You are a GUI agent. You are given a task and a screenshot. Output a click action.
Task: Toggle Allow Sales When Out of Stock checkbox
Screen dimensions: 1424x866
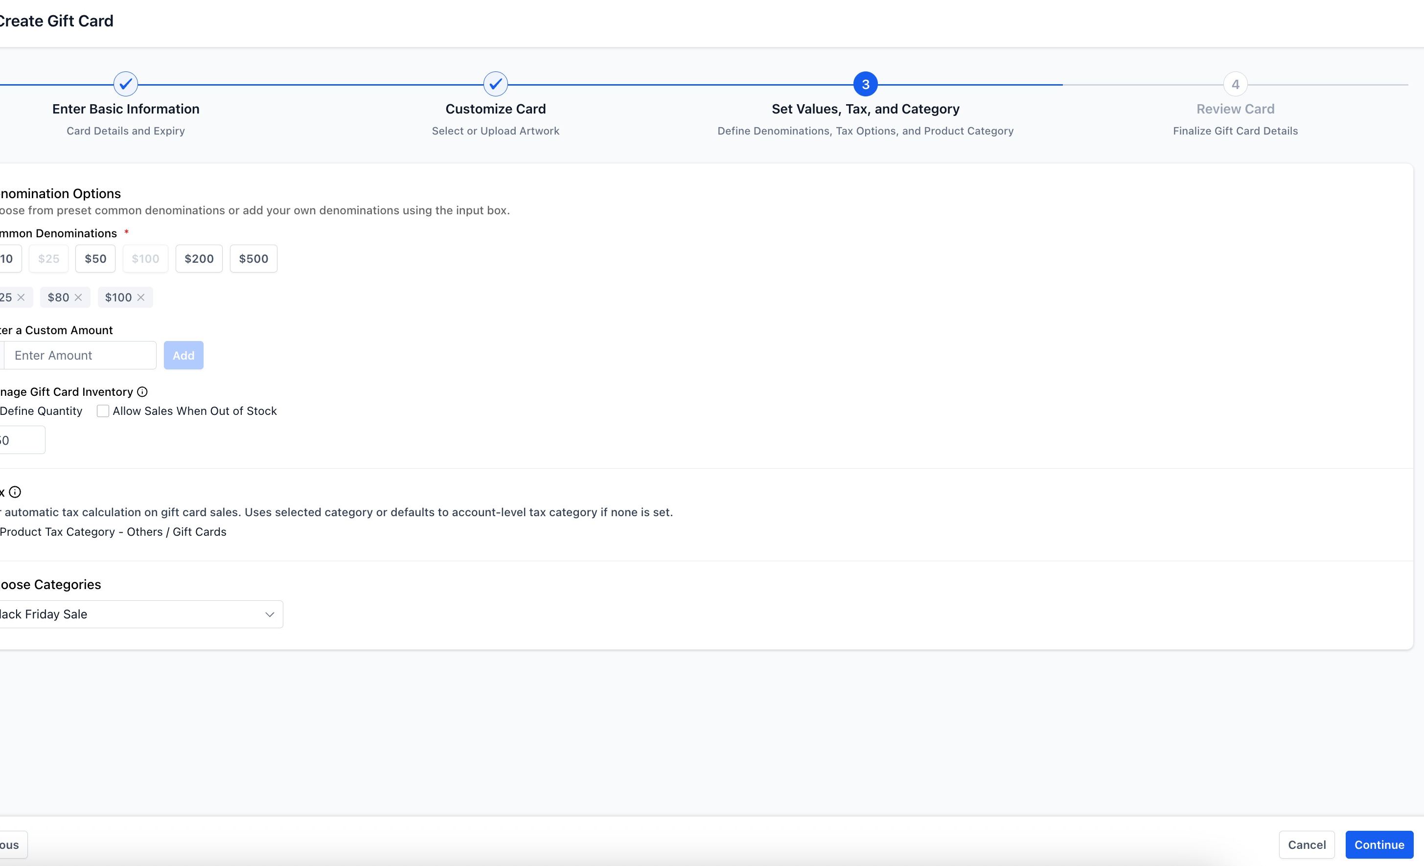click(x=103, y=411)
